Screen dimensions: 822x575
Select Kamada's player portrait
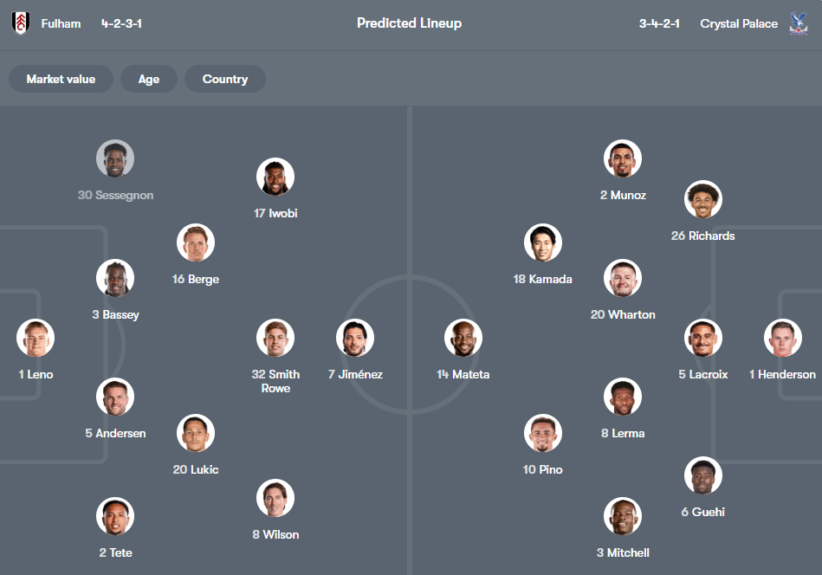[543, 242]
